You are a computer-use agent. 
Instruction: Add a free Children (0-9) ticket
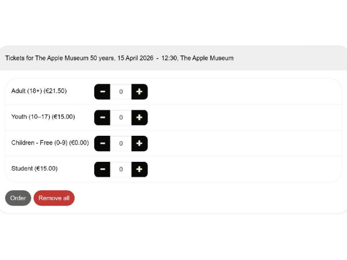tap(139, 143)
